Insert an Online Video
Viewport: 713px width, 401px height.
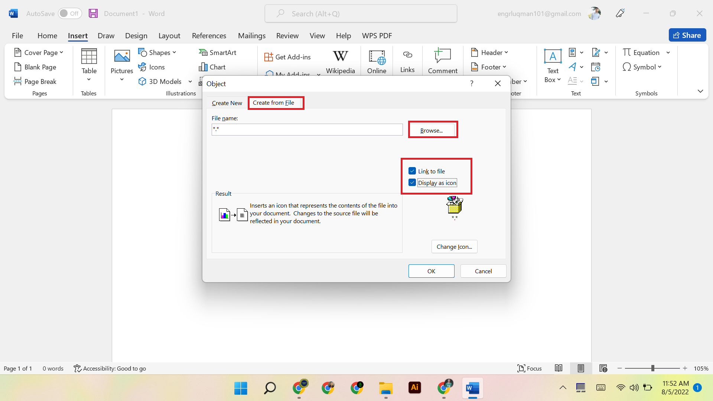tap(377, 61)
